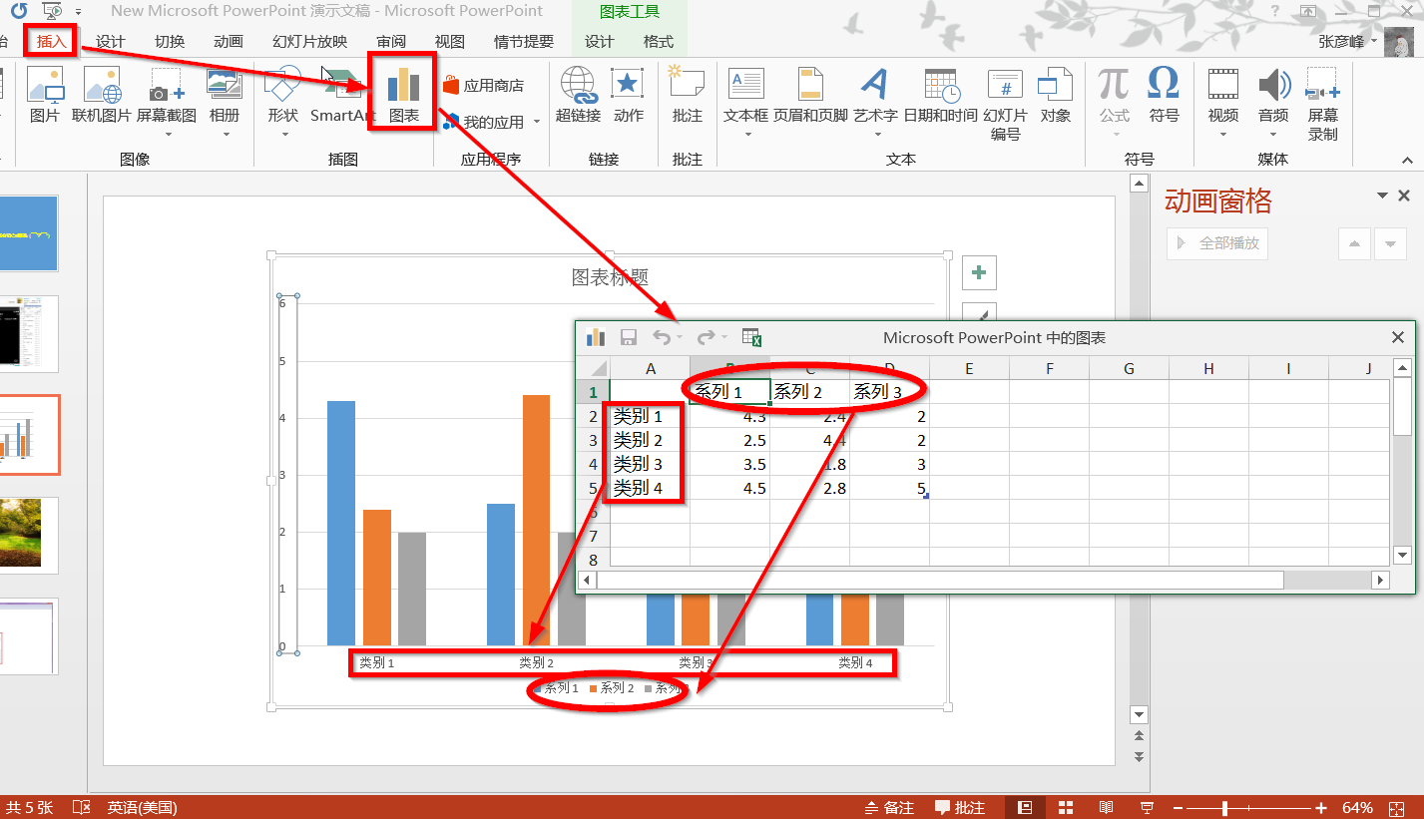
Task: Close the 动画窗格 animation pane
Action: (x=1404, y=196)
